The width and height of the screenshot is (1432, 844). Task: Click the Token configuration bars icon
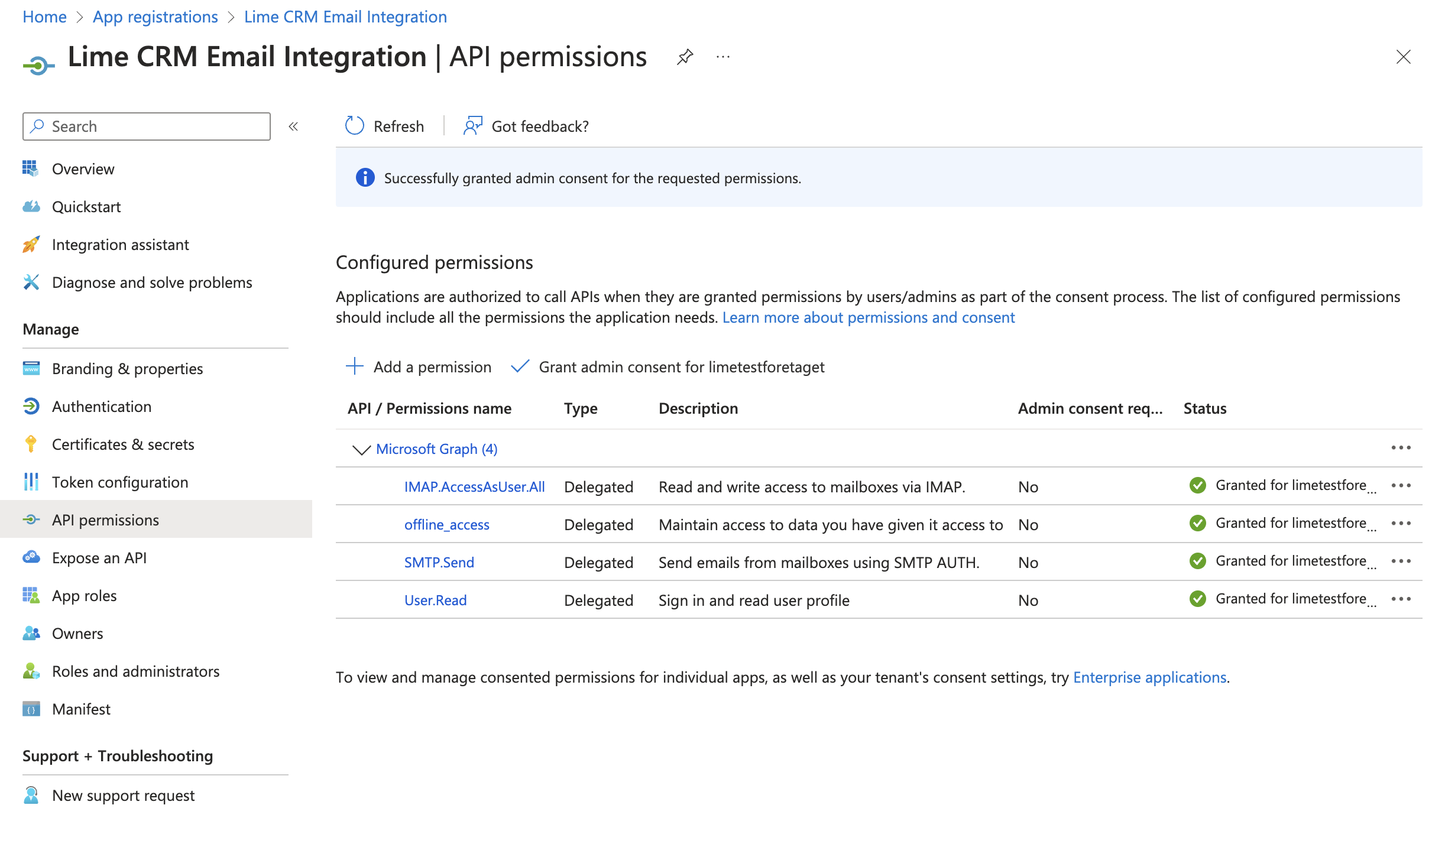(31, 482)
